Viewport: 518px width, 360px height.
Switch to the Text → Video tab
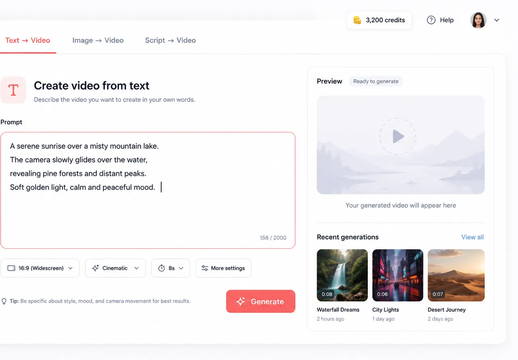pyautogui.click(x=28, y=40)
